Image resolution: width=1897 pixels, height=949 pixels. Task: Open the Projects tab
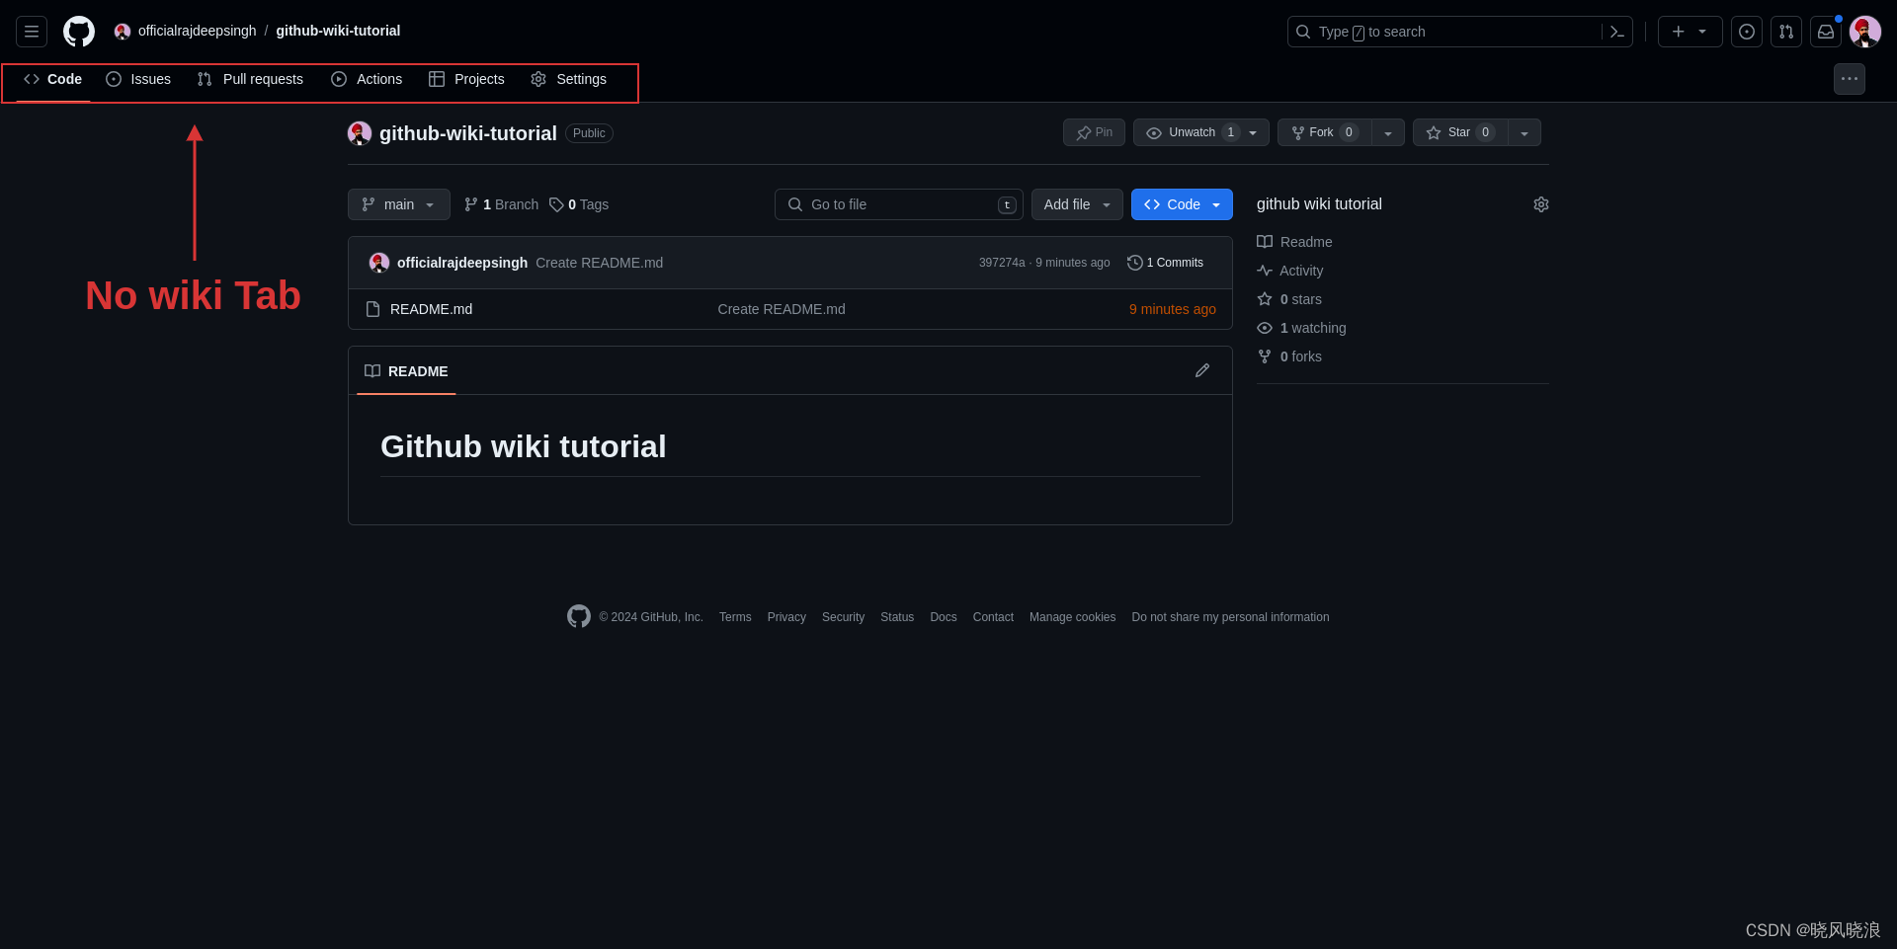coord(466,79)
